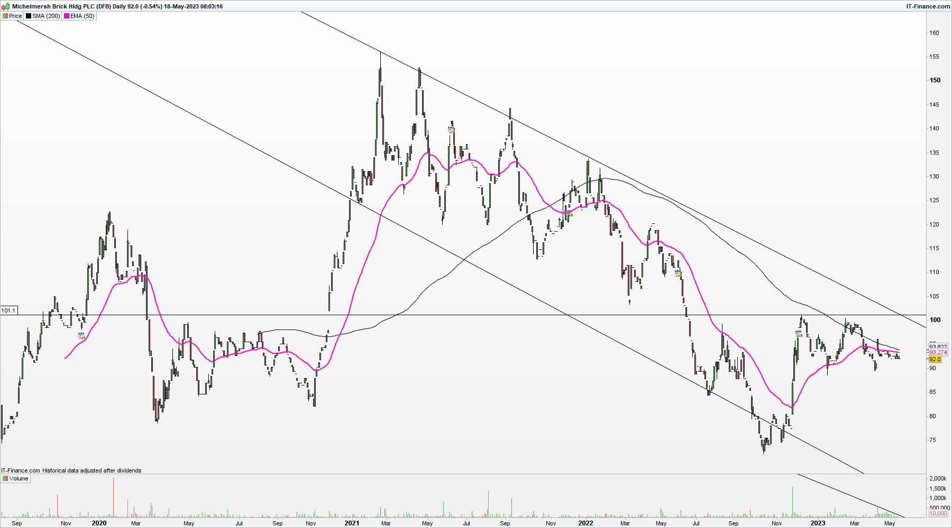Click the 75 price axis label
The width and height of the screenshot is (952, 528).
click(933, 440)
